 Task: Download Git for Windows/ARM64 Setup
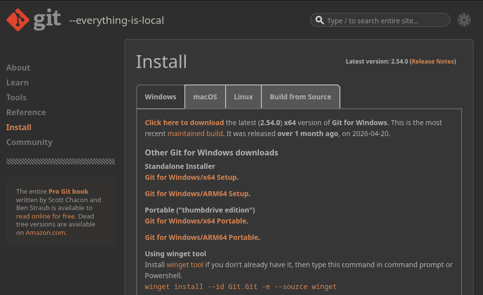[197, 194]
